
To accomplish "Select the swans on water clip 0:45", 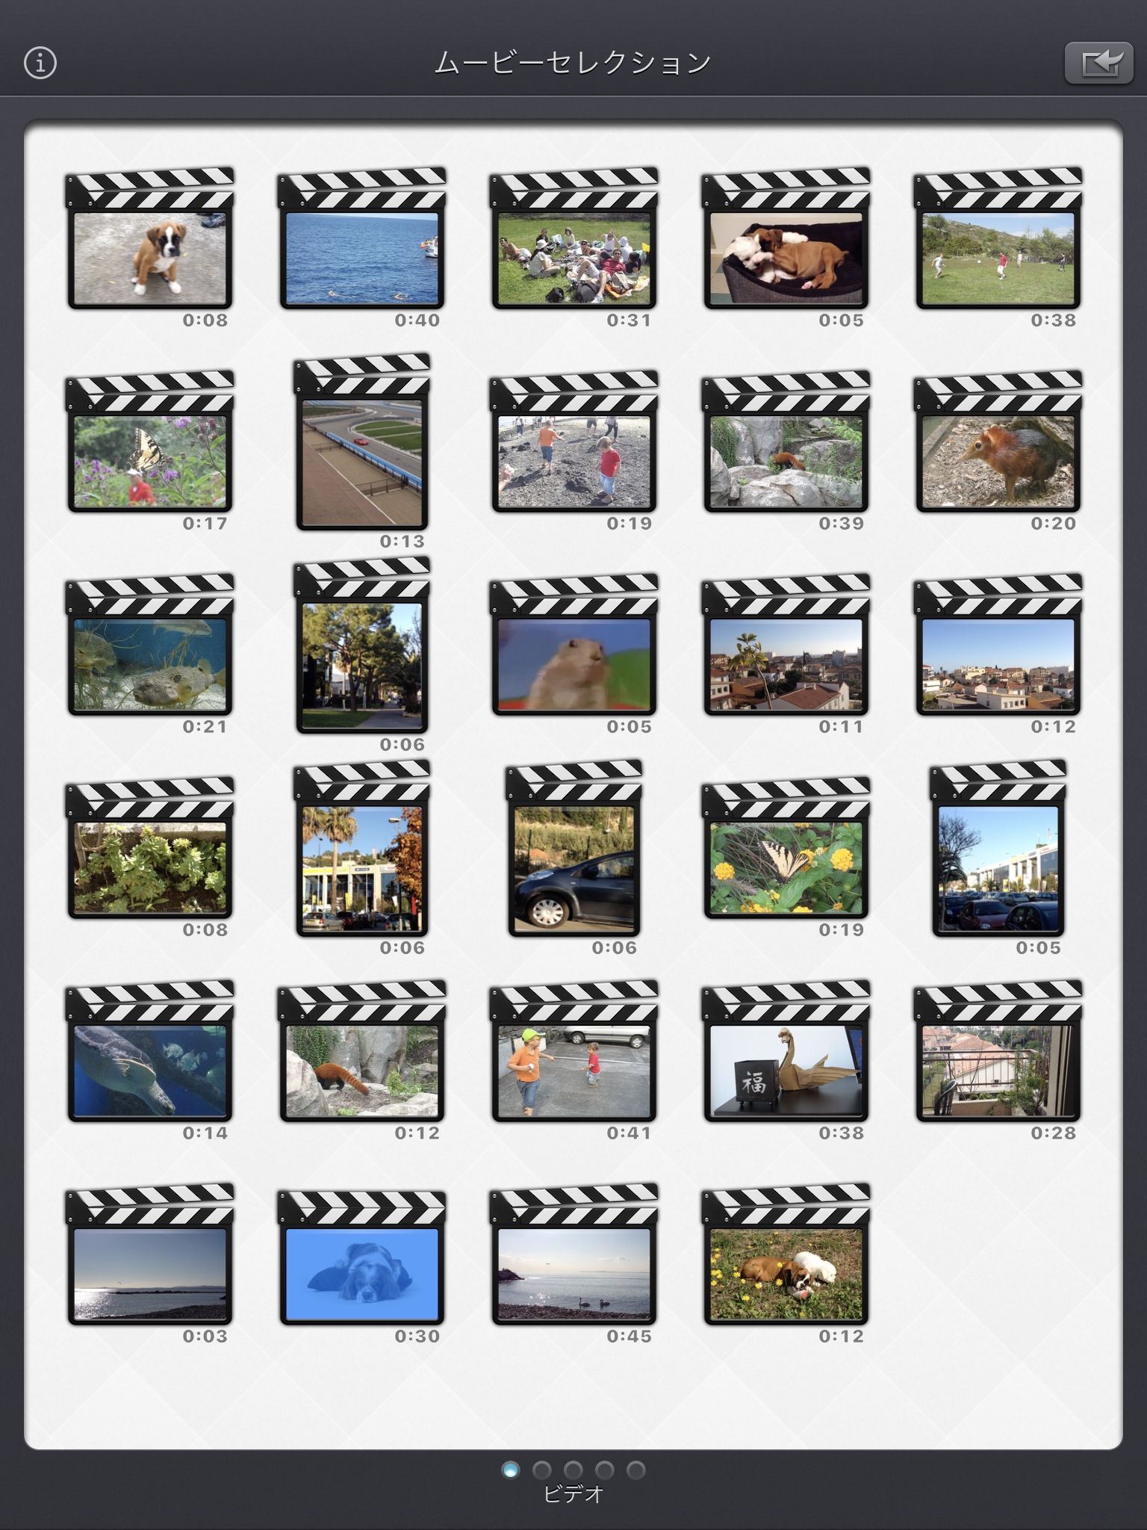I will tap(574, 1254).
